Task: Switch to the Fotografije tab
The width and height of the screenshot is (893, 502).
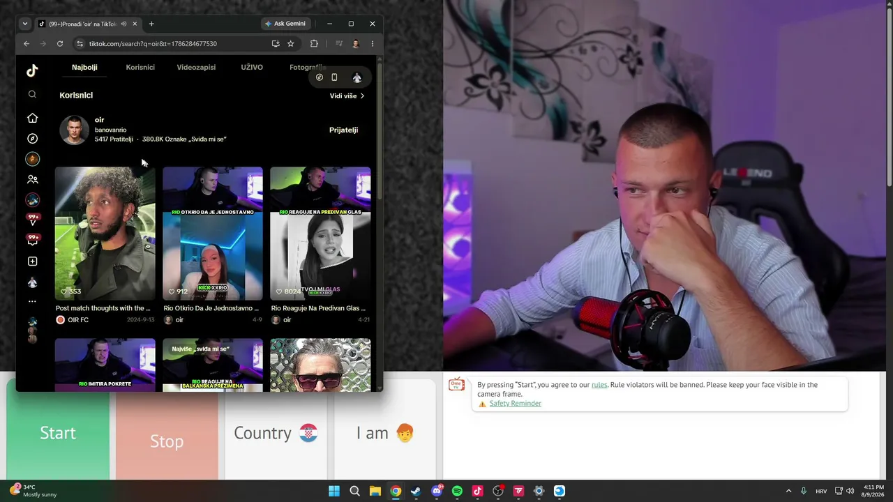Action: [307, 68]
